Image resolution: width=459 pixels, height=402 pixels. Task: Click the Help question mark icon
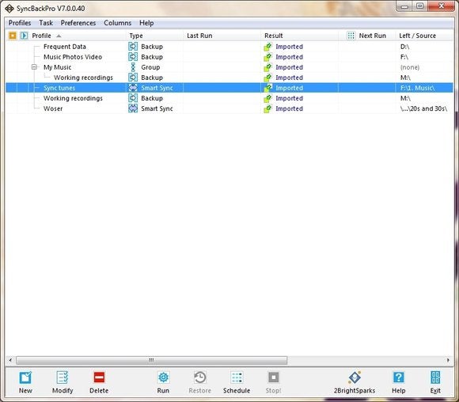pos(399,377)
